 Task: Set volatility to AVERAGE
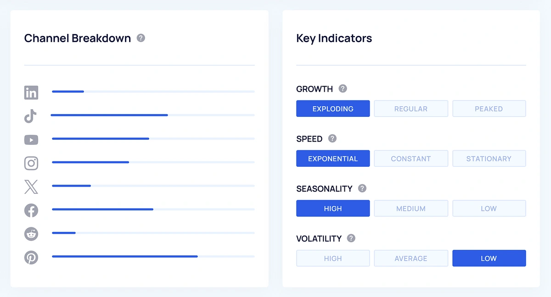point(411,258)
